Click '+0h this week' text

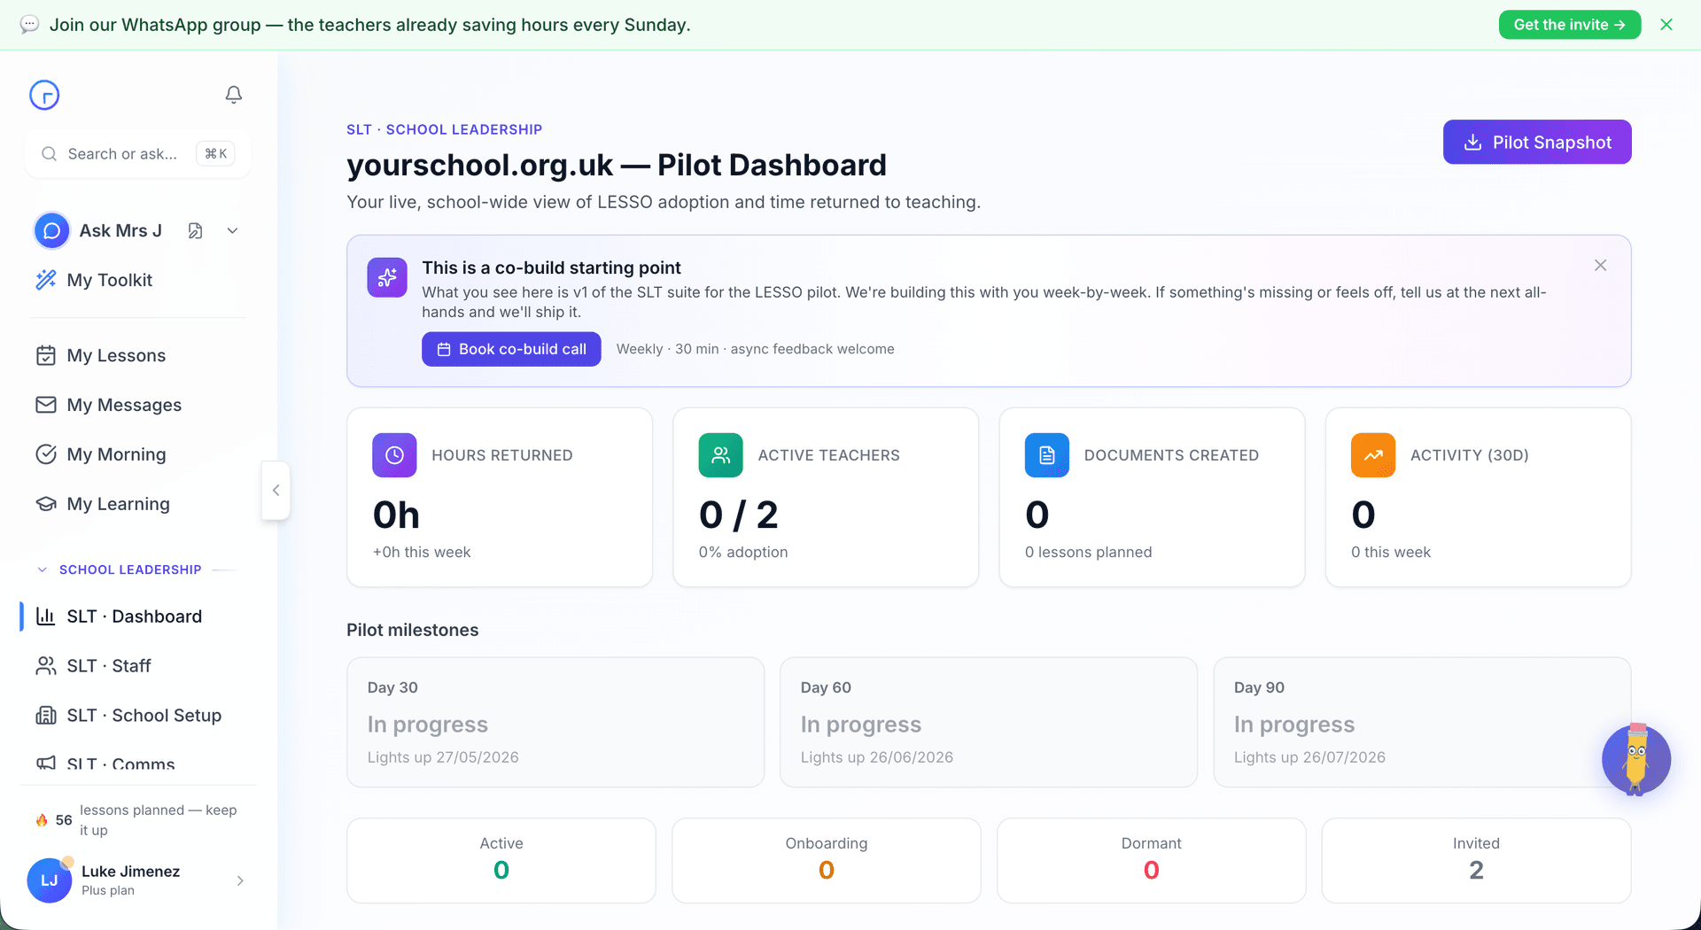422,552
